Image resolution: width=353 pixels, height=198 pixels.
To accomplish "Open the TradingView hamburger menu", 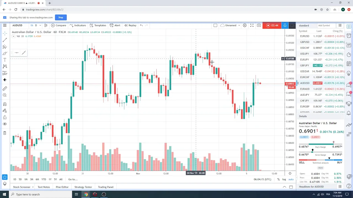I will click(5, 25).
